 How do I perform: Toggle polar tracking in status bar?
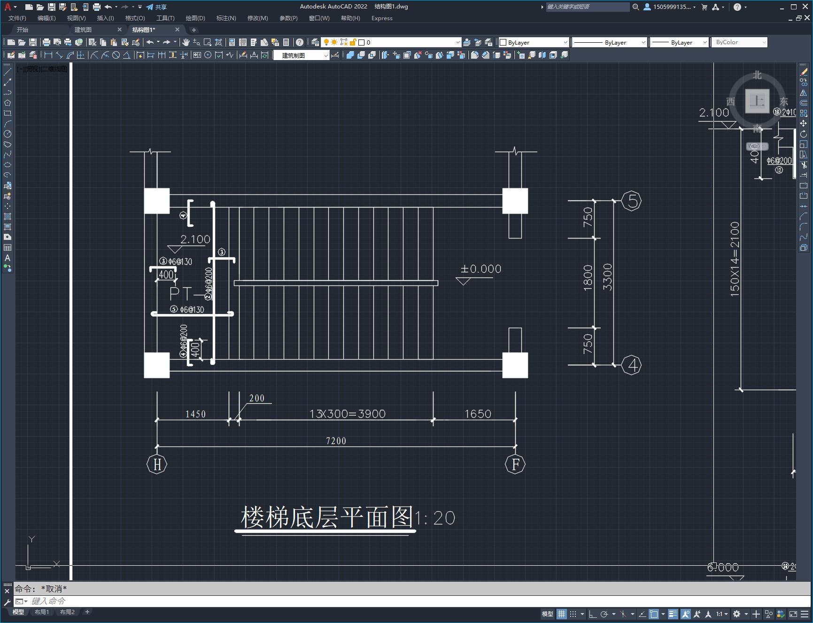pos(604,614)
